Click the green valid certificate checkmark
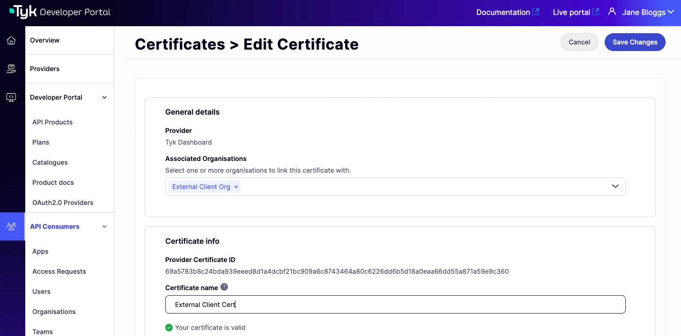This screenshot has height=336, width=681. [x=168, y=328]
